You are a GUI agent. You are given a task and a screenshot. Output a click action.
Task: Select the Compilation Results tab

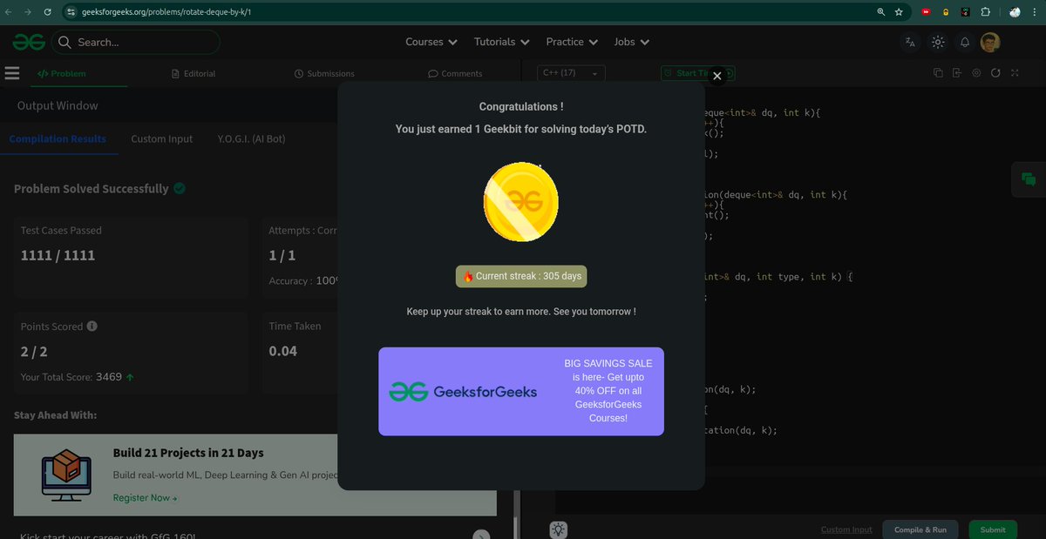pos(58,138)
